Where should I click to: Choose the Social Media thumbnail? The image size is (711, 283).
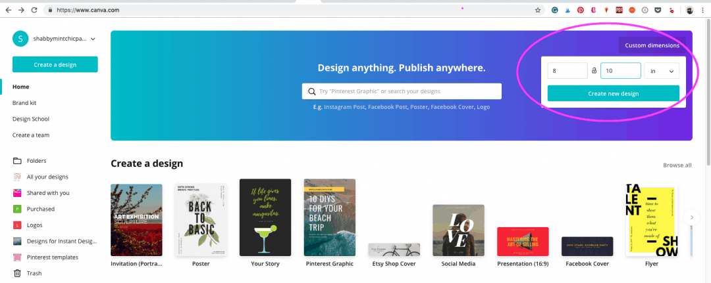(x=458, y=230)
